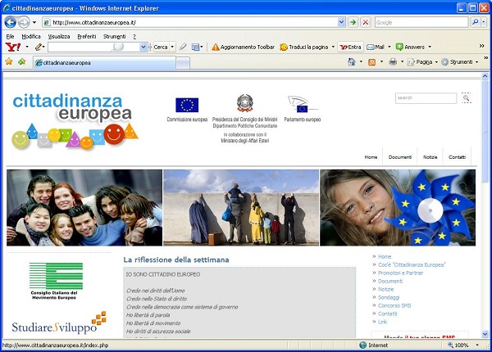Open Yahoo Mail toolbar button
Image resolution: width=492 pixels, height=352 pixels.
click(x=376, y=47)
